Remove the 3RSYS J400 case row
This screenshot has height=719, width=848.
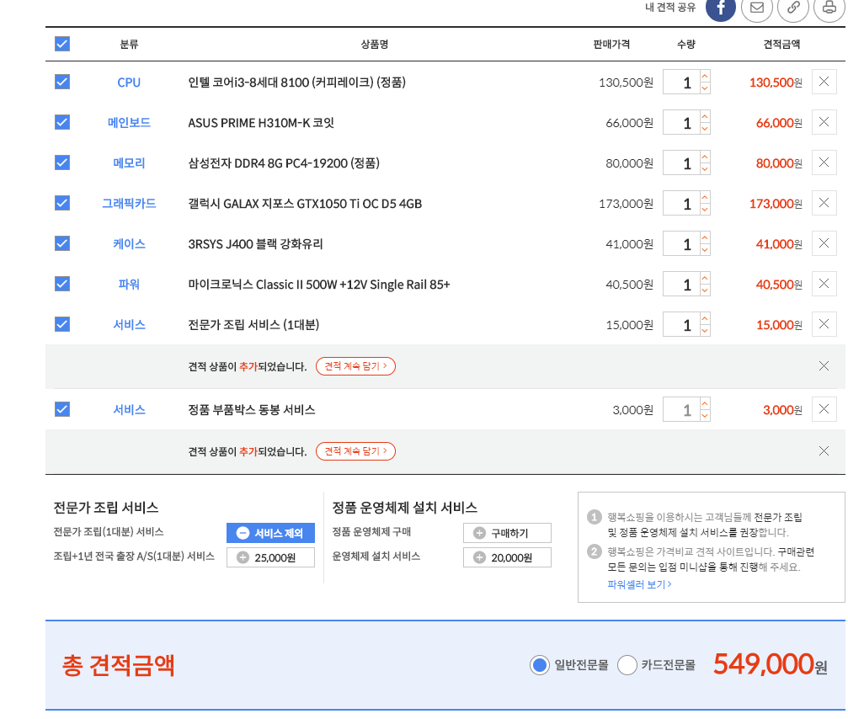click(x=824, y=243)
